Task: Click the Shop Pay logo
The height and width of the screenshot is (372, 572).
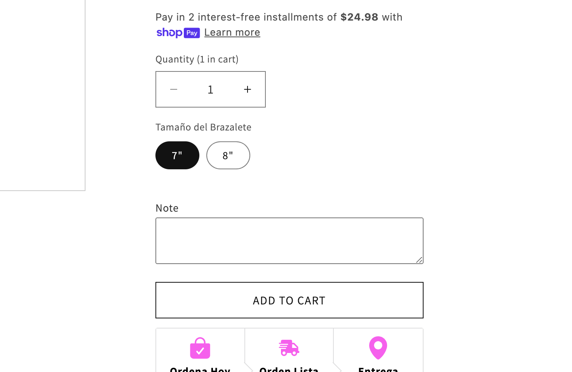Action: [178, 33]
